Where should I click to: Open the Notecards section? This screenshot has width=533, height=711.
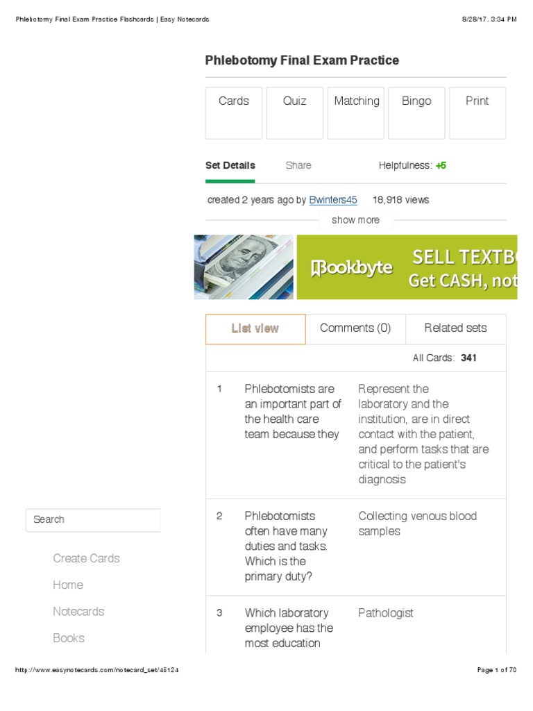(x=78, y=612)
